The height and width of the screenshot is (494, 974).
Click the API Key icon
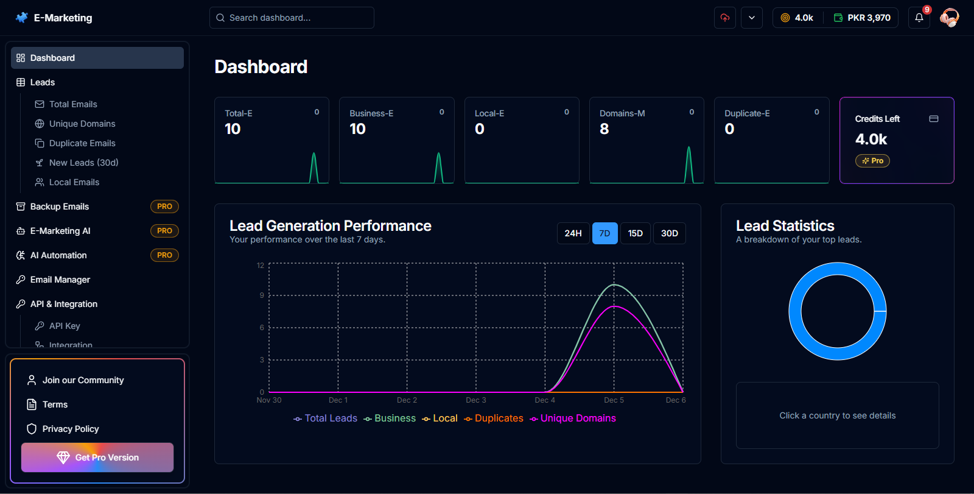(40, 326)
